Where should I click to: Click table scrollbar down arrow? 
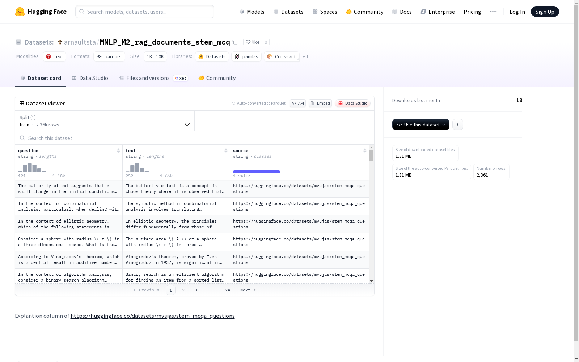pyautogui.click(x=371, y=281)
